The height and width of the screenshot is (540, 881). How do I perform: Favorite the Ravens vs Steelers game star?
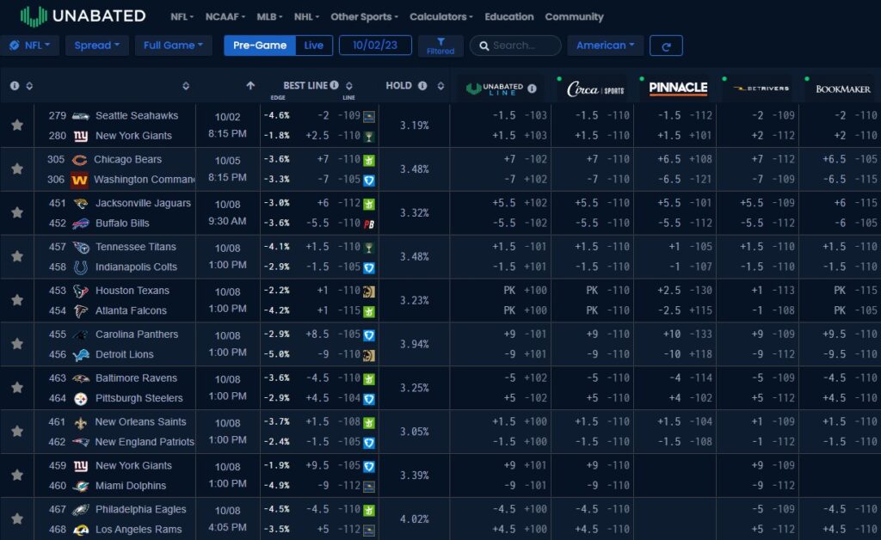17,388
